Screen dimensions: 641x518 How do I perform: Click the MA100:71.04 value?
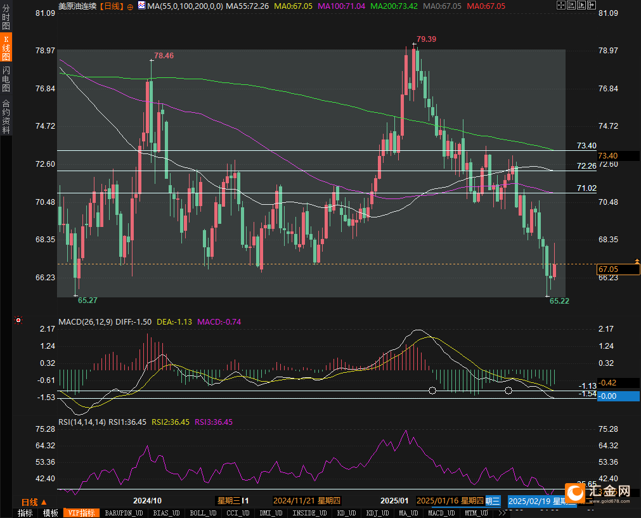[341, 6]
